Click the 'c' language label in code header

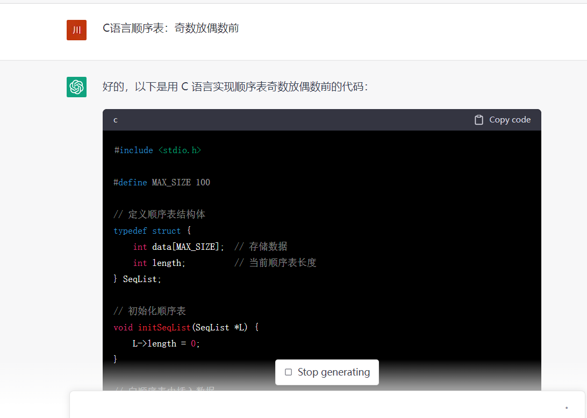[x=115, y=120]
